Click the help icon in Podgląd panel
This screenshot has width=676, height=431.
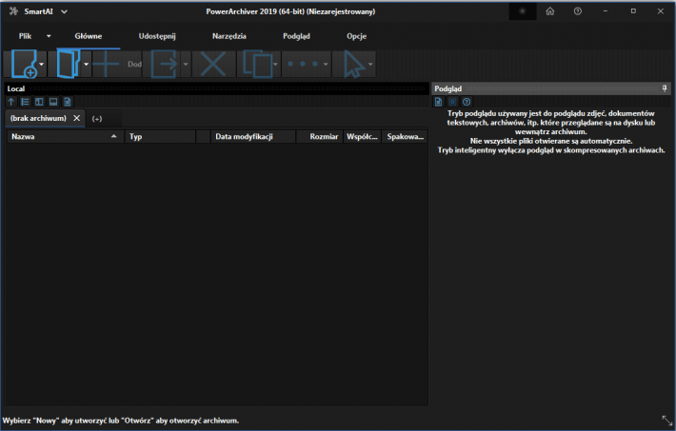pyautogui.click(x=467, y=102)
